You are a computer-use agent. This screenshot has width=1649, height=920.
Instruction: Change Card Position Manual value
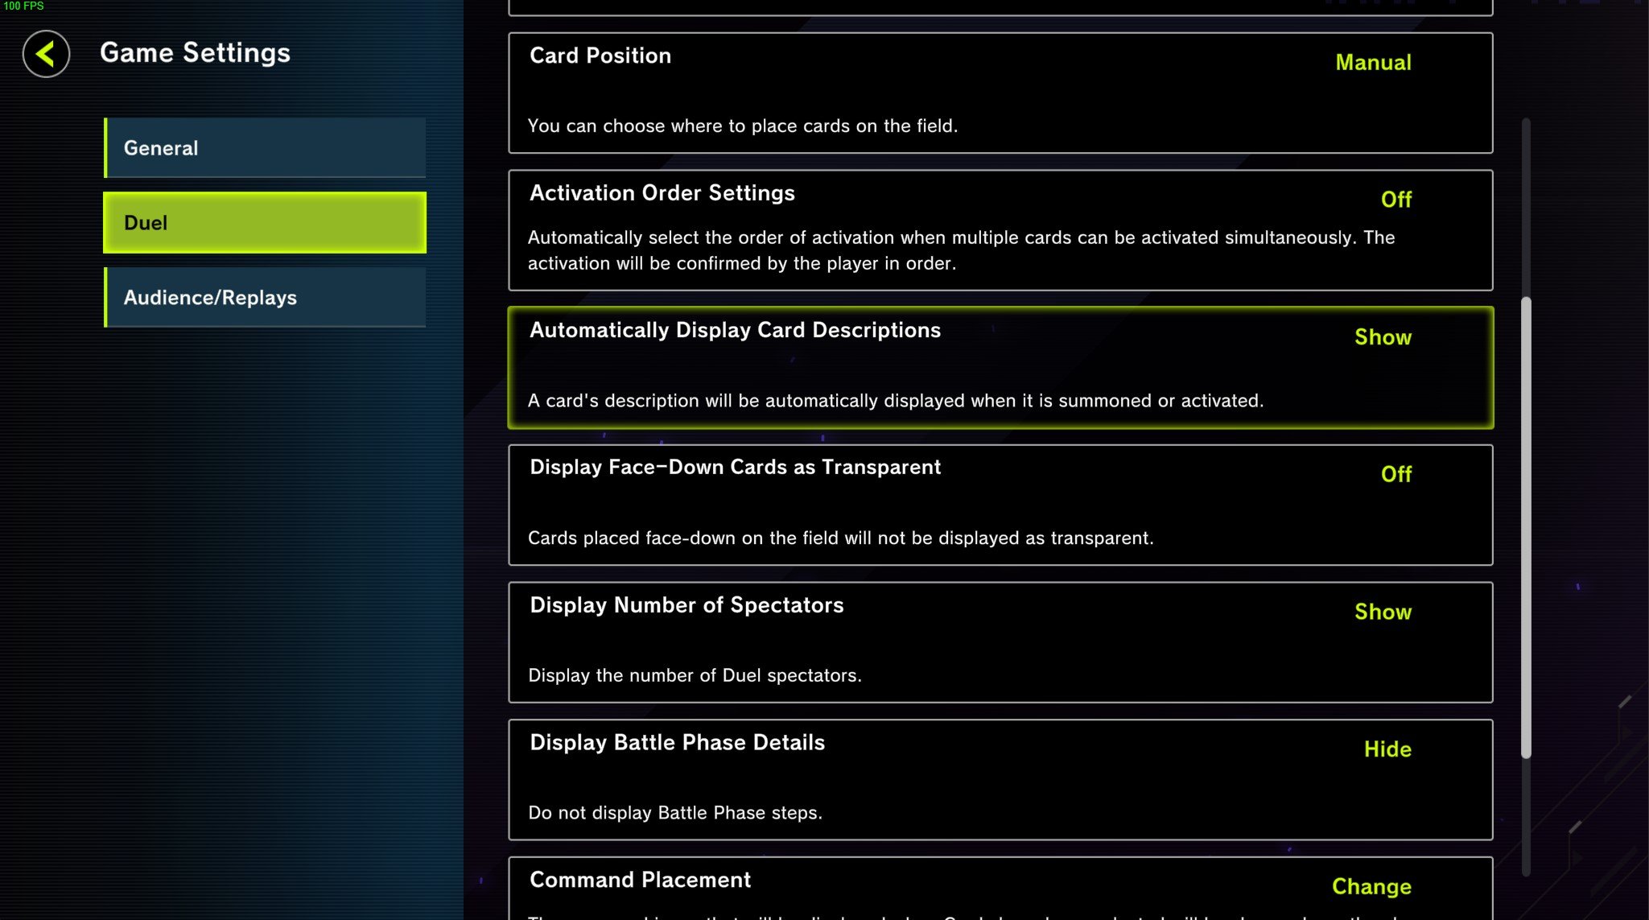point(1372,63)
